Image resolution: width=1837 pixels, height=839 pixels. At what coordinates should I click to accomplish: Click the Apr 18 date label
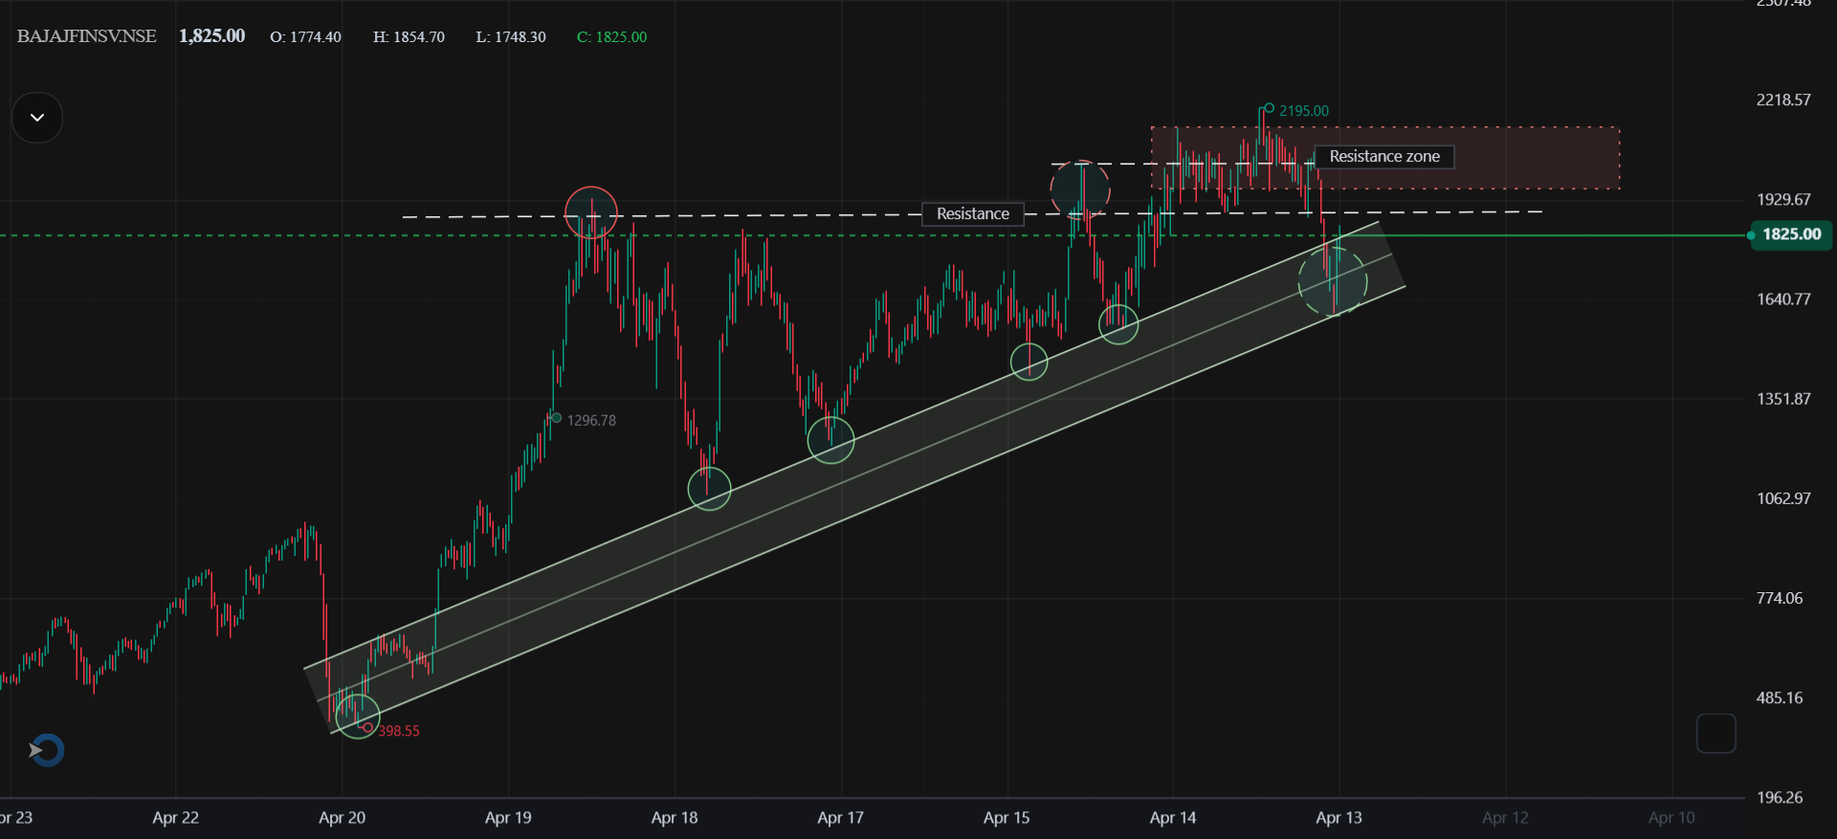point(675,818)
